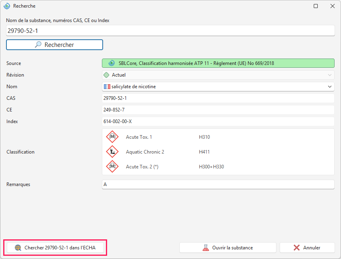Click the Rechercher button
341x259 pixels.
coord(55,45)
